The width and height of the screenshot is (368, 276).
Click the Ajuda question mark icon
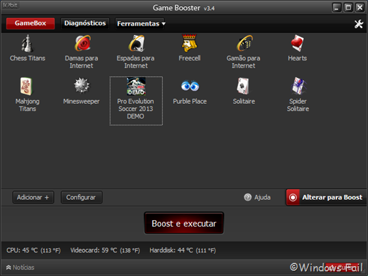248,197
